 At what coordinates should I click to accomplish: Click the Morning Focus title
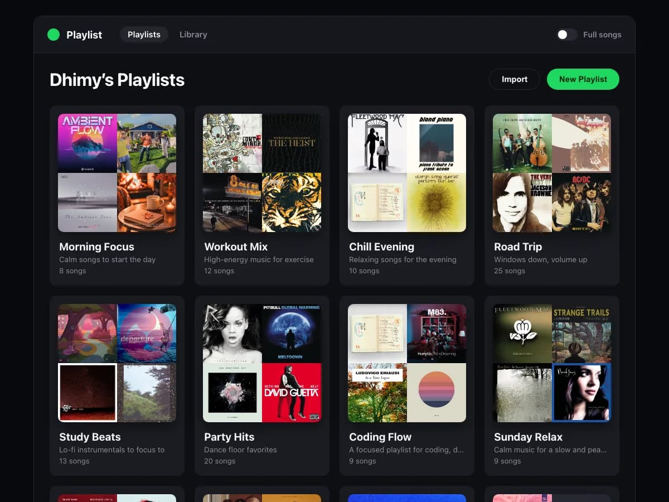click(96, 247)
